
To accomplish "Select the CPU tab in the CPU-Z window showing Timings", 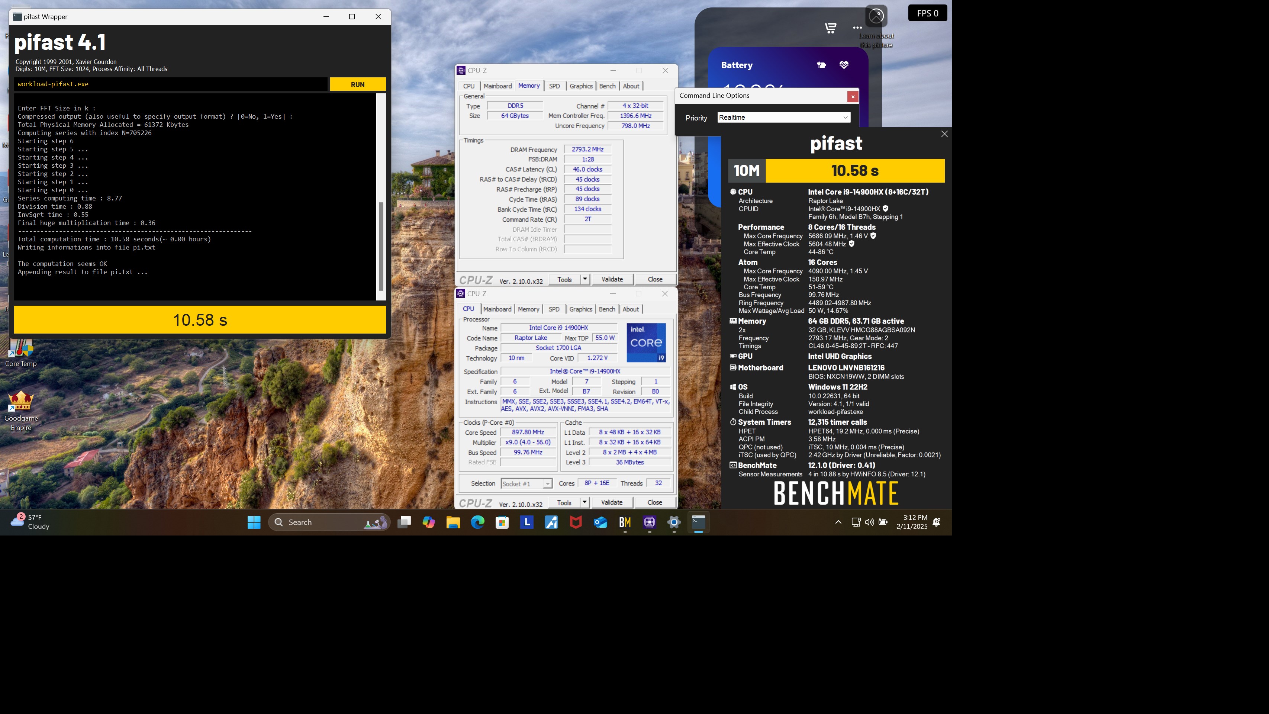I will coord(468,86).
